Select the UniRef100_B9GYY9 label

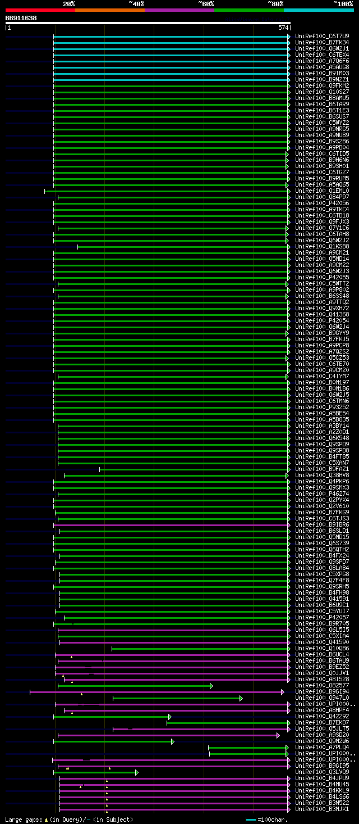322,333
